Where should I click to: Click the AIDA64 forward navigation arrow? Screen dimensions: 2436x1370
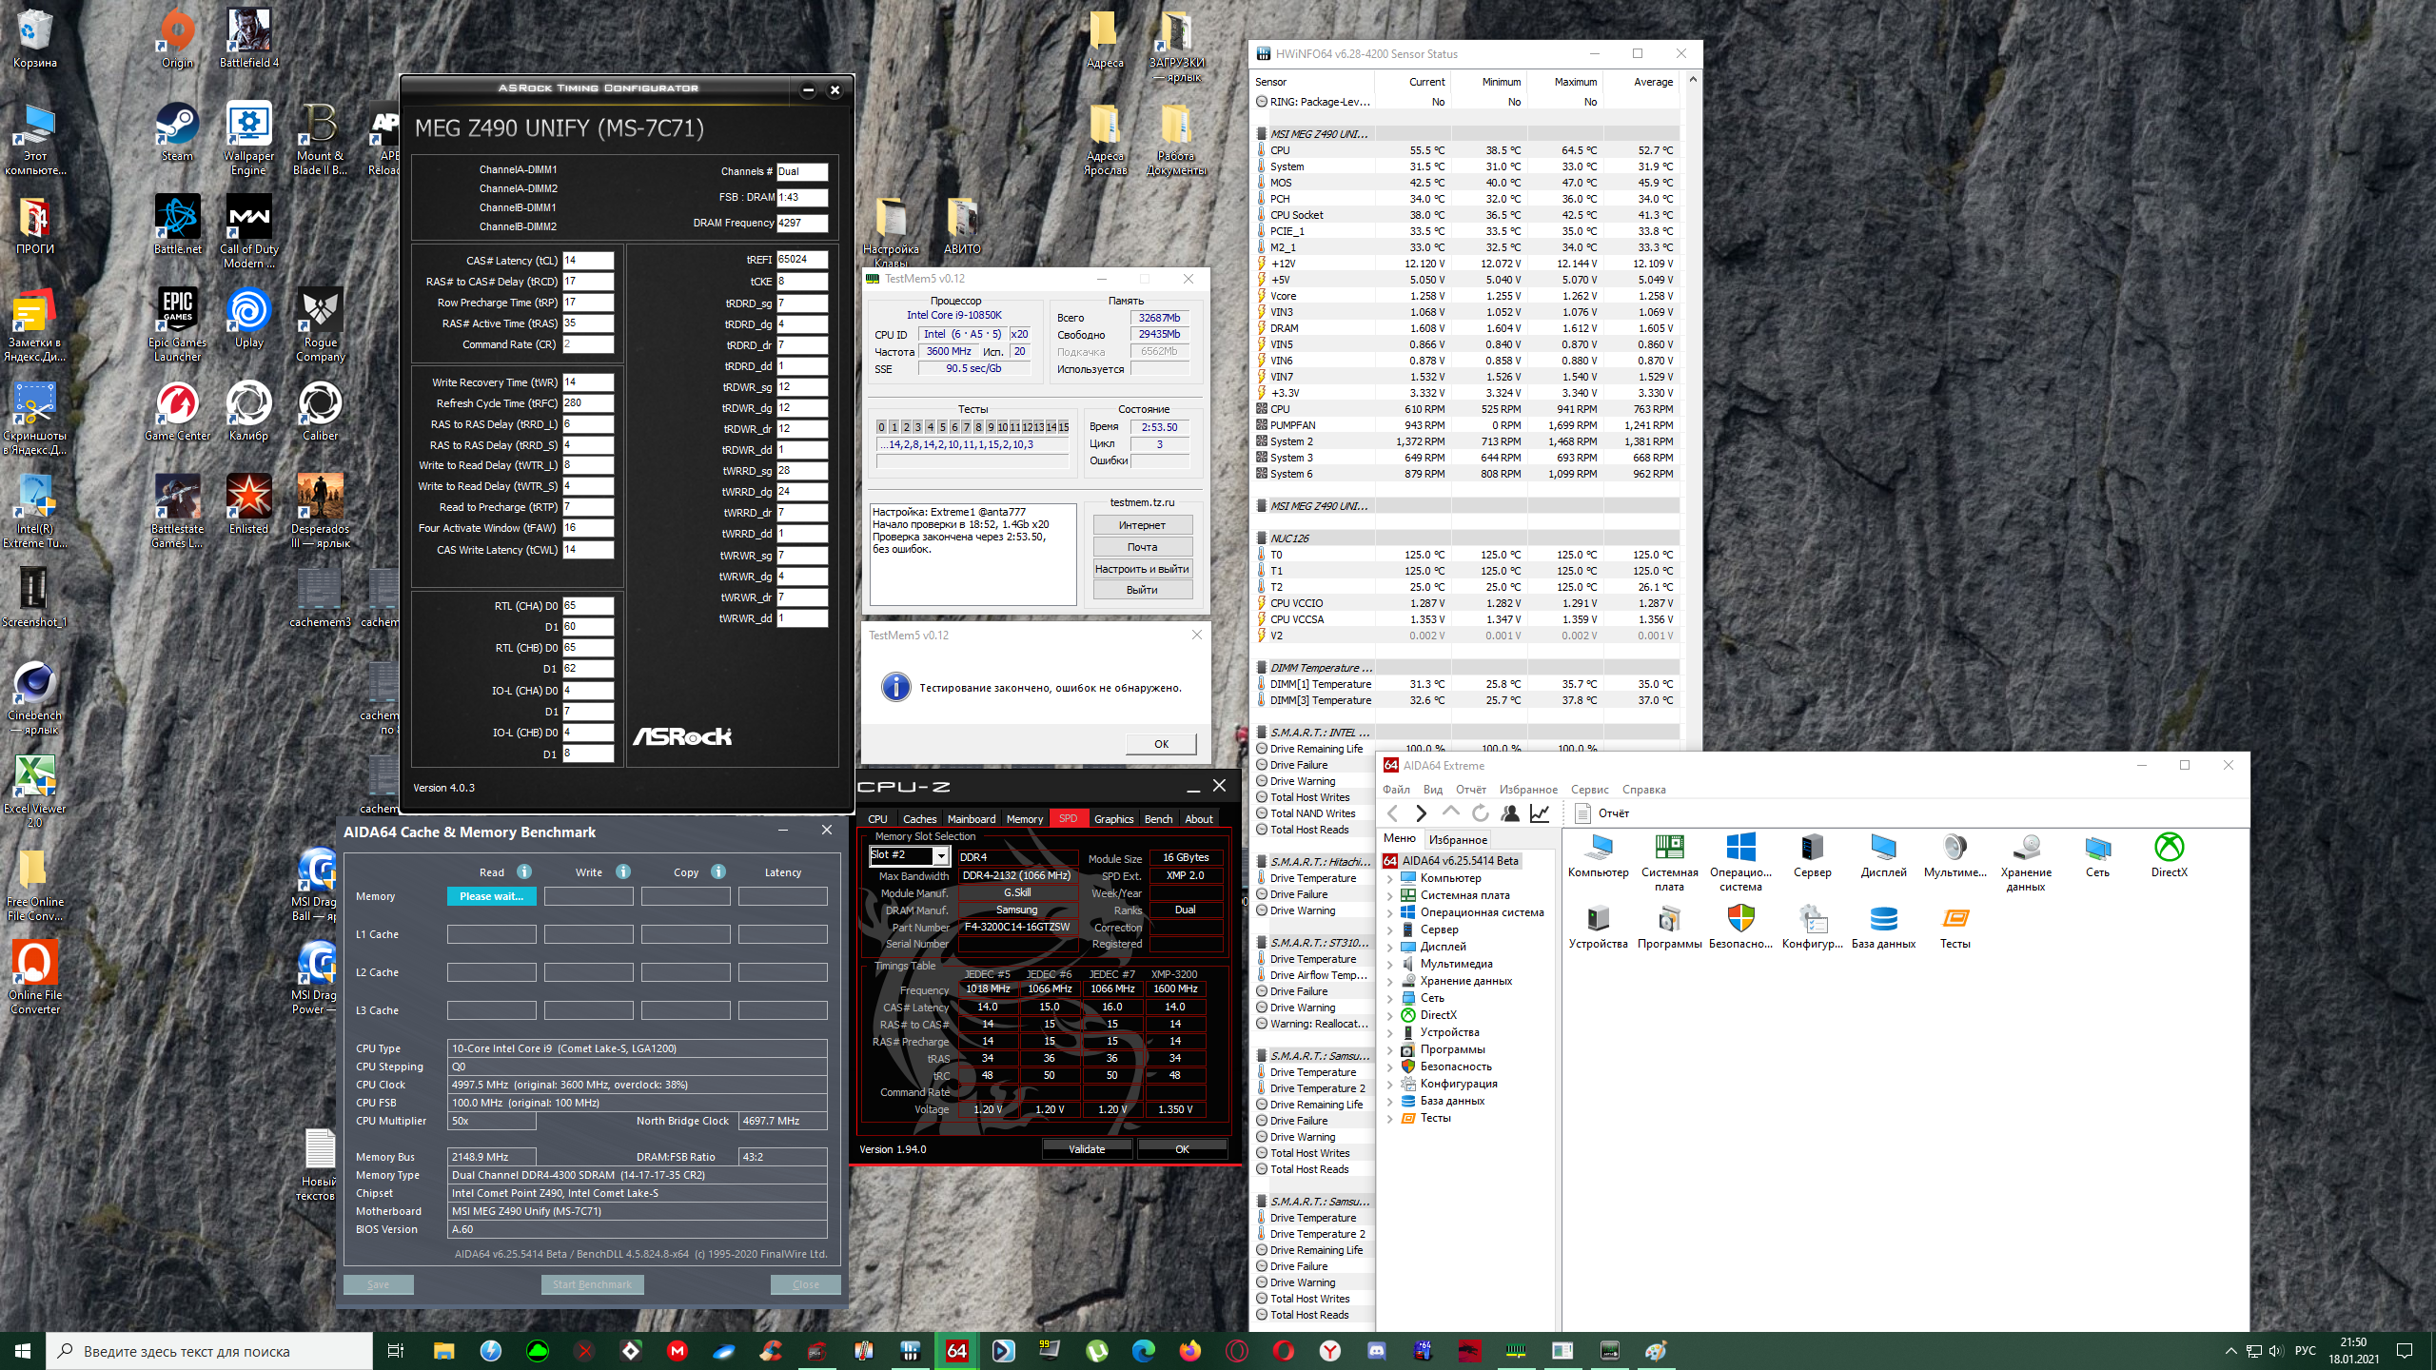(x=1422, y=813)
